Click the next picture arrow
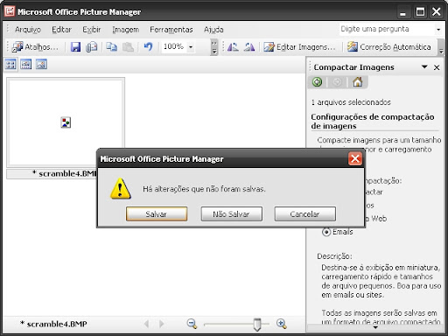The height and width of the screenshot is (336, 448). coord(161,324)
